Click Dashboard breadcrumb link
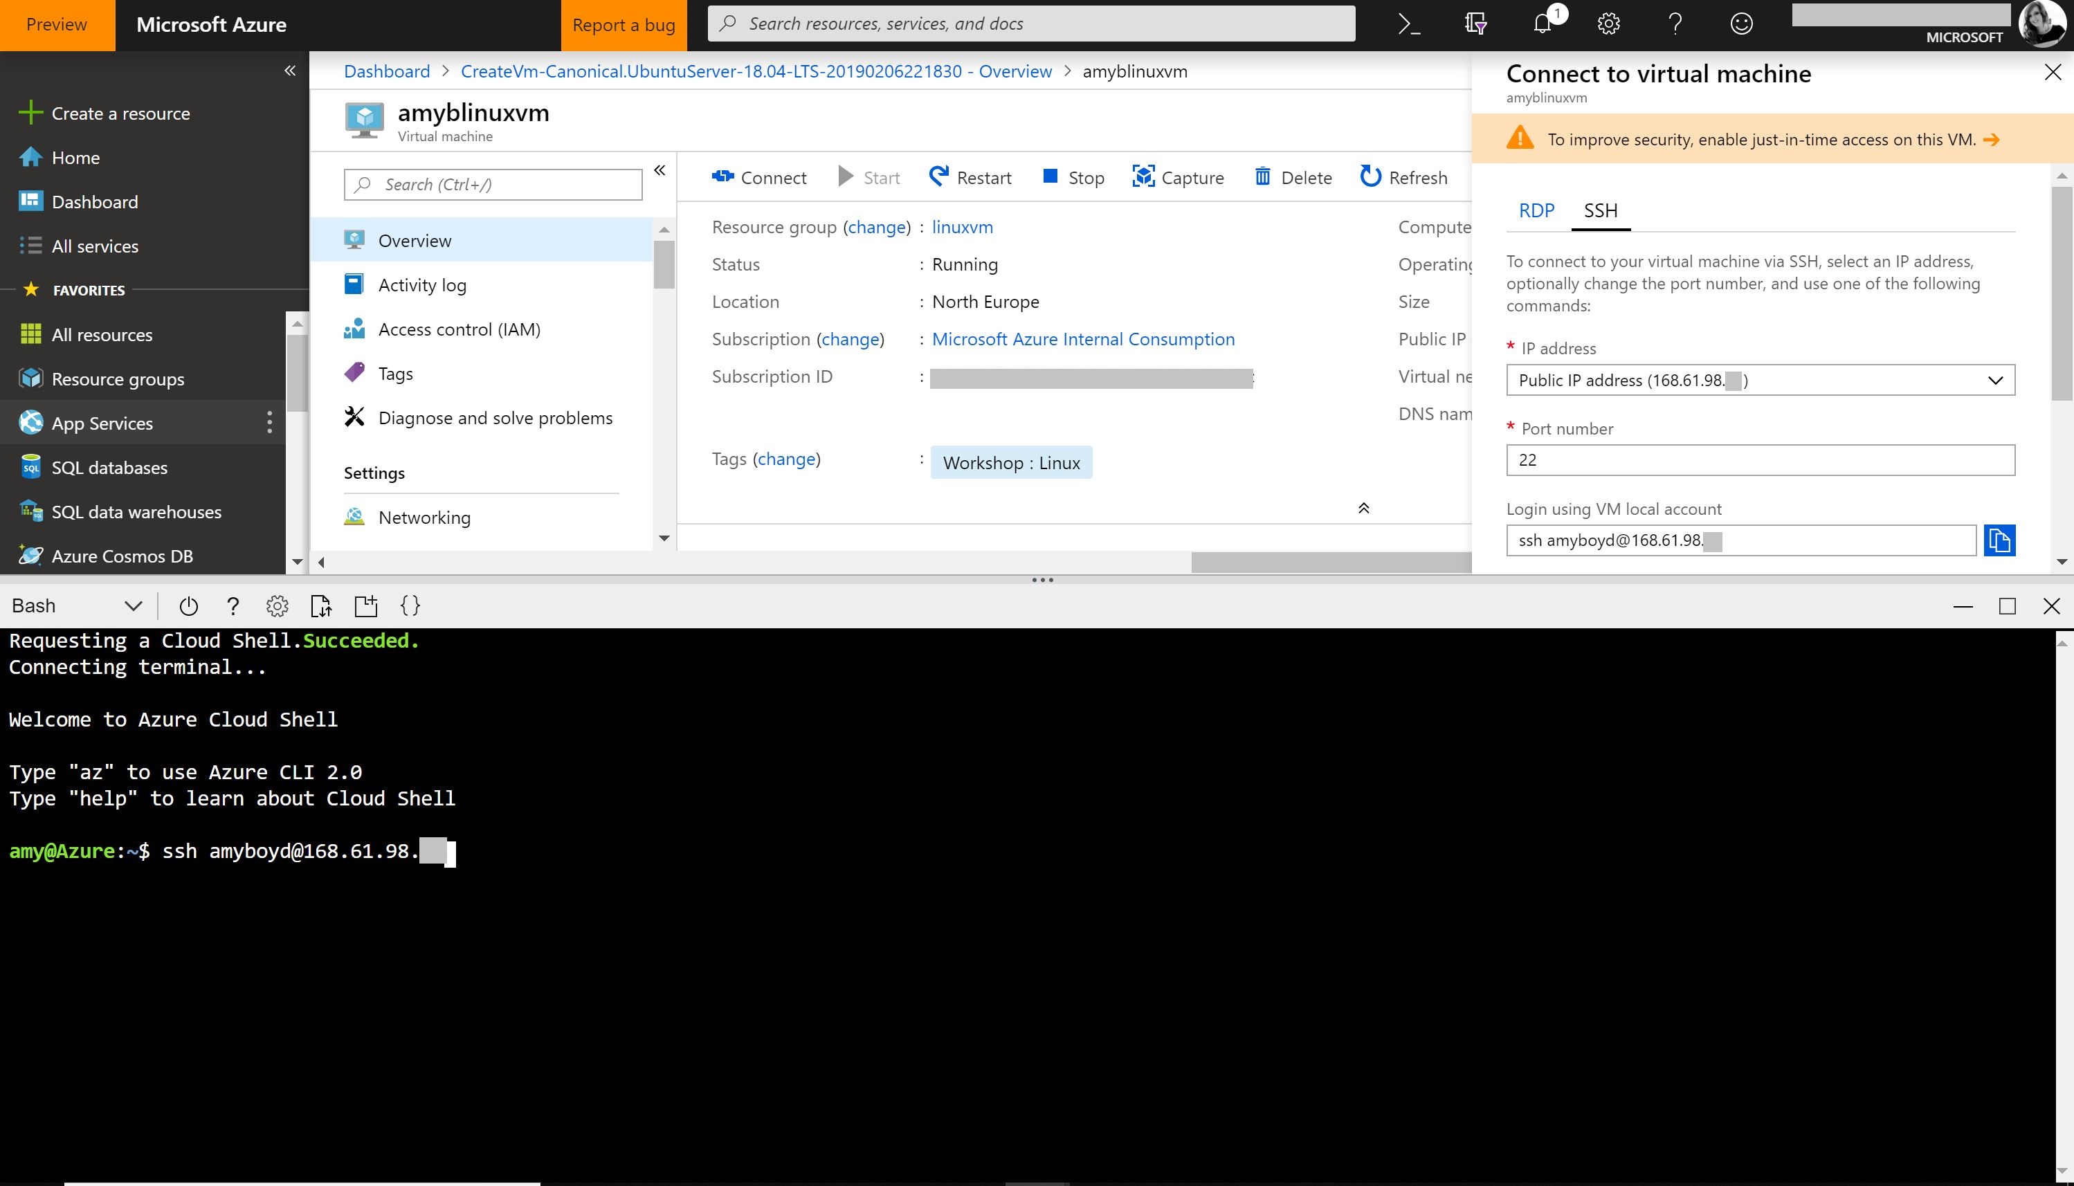Viewport: 2074px width, 1186px height. point(386,71)
